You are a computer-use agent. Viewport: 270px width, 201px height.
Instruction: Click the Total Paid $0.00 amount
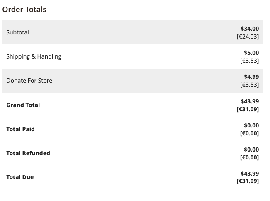251,125
